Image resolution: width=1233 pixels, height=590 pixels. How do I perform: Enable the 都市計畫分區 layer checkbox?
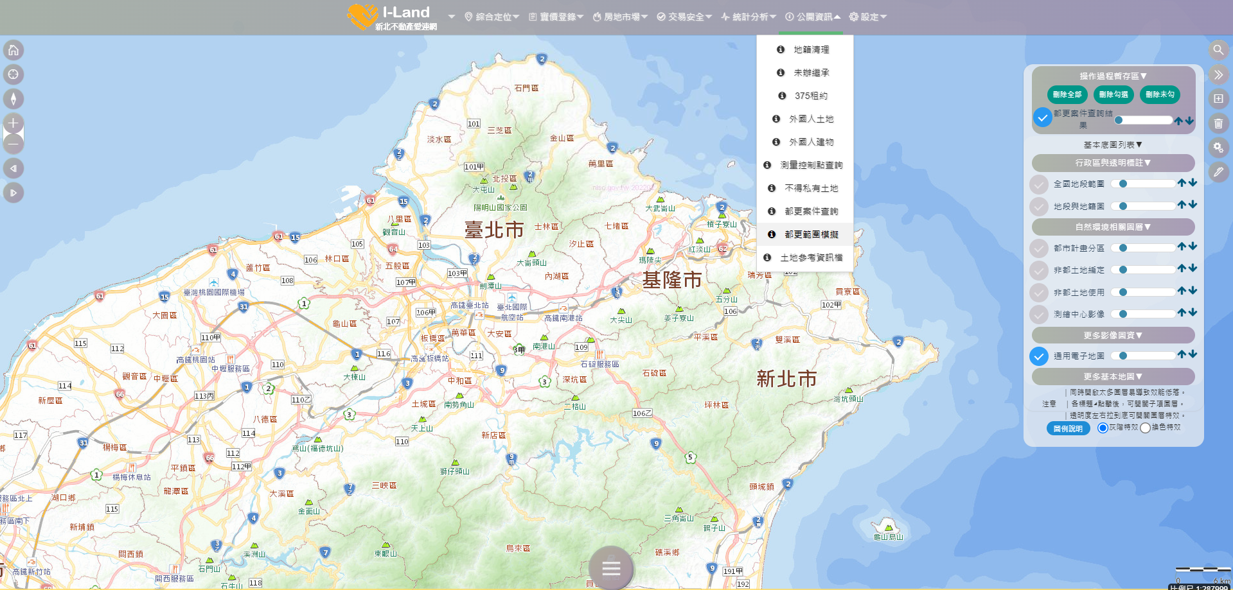pyautogui.click(x=1039, y=248)
